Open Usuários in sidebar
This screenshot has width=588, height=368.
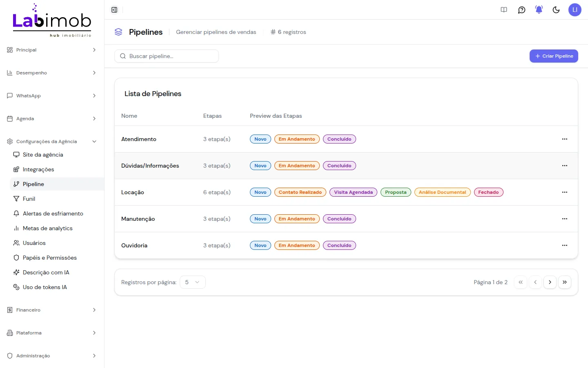[57, 243]
